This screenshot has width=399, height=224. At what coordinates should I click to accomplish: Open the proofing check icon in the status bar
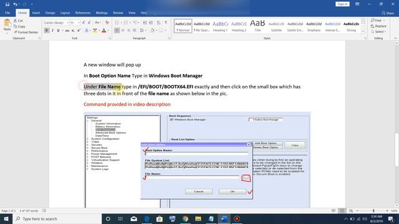point(44,210)
